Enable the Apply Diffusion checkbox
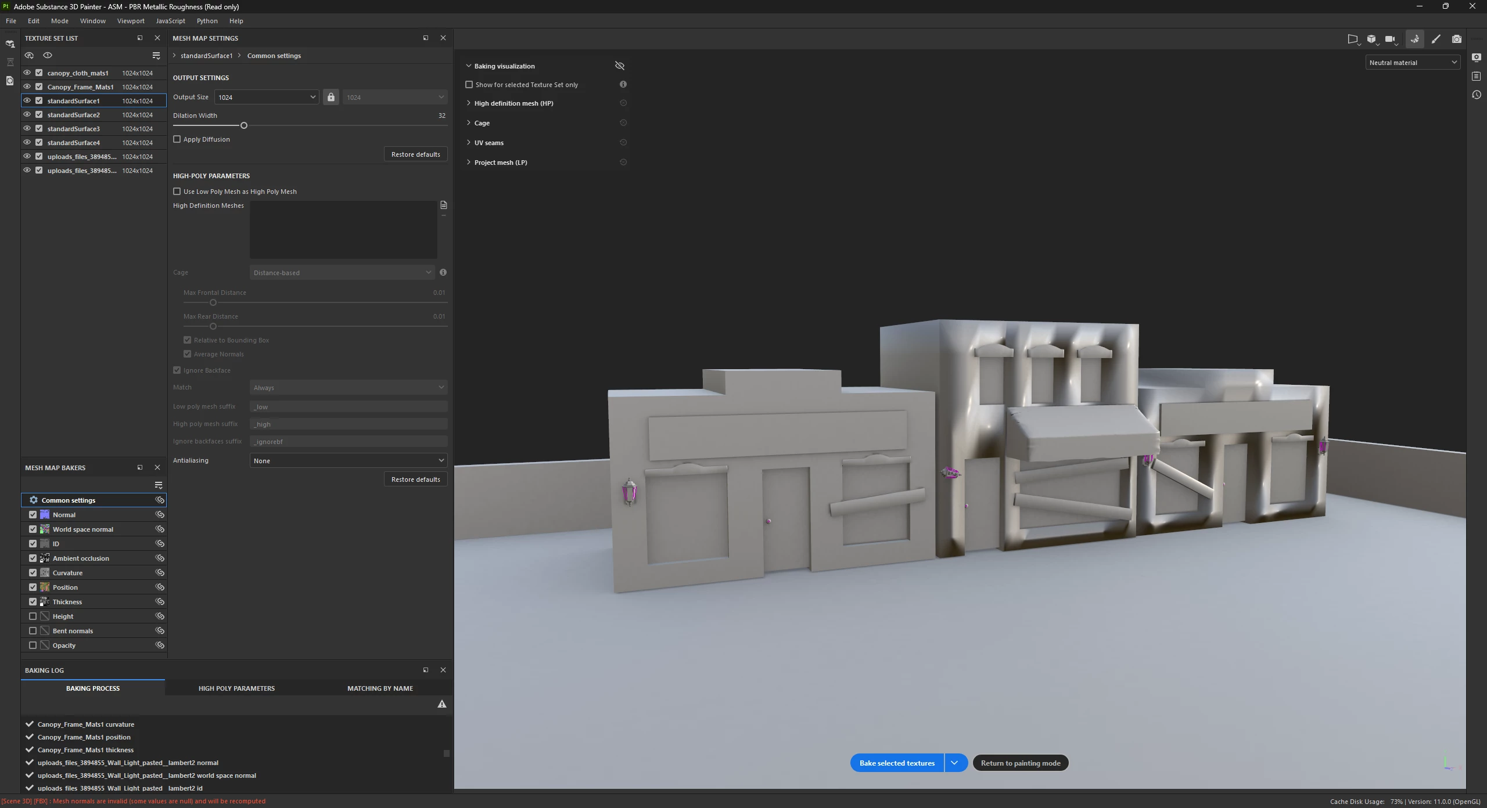This screenshot has height=808, width=1487. (x=177, y=139)
